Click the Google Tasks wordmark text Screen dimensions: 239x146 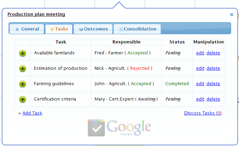pyautogui.click(x=129, y=128)
